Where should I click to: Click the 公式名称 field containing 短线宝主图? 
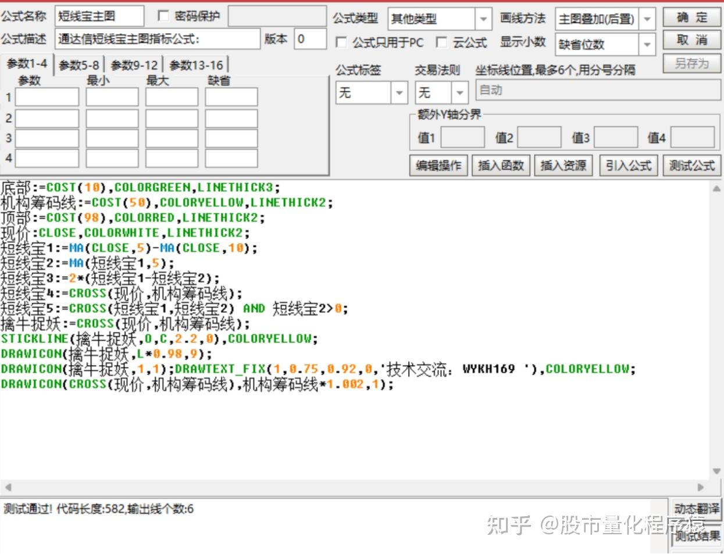pos(100,16)
